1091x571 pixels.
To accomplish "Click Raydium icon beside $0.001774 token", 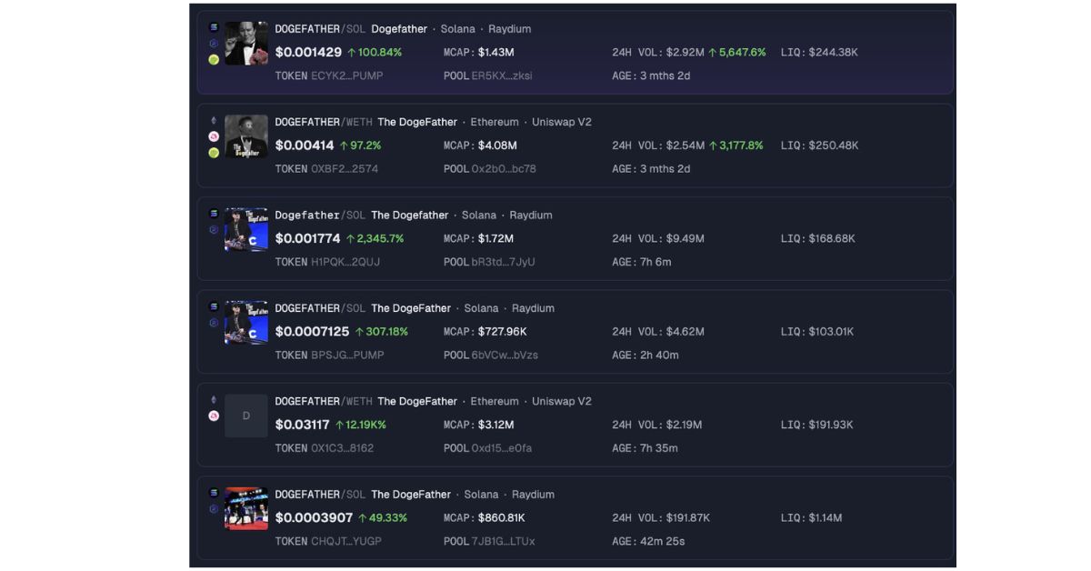I will click(214, 230).
